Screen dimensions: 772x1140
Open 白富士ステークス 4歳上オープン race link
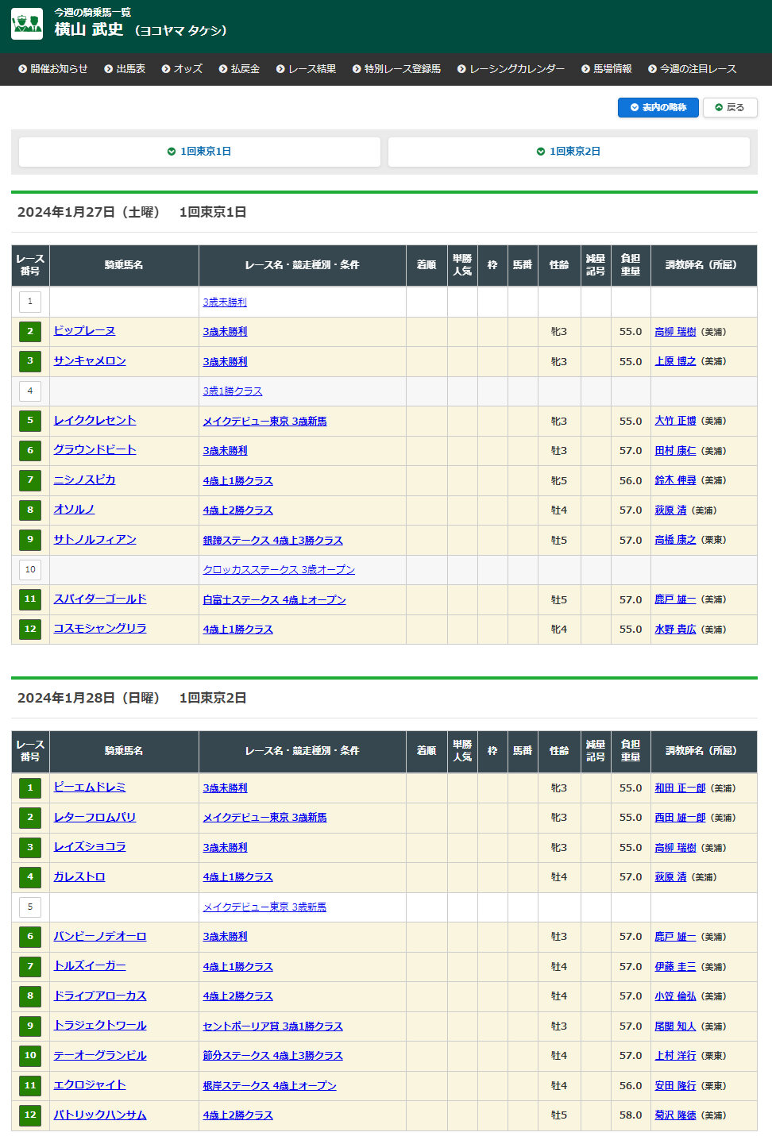(274, 600)
